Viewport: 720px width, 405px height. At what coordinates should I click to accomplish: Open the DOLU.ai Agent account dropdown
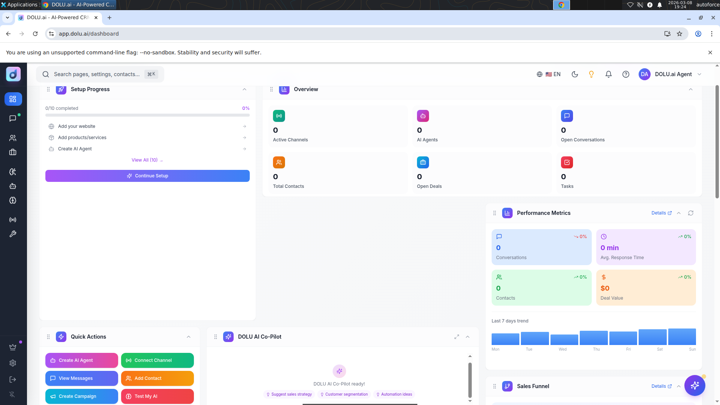click(x=670, y=74)
